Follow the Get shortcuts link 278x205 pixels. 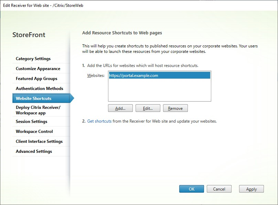pyautogui.click(x=99, y=121)
